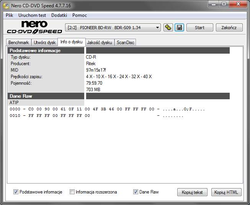The width and height of the screenshot is (250, 205).
Task: Click the Podstawowe informacje section header
Action: click(x=46, y=51)
